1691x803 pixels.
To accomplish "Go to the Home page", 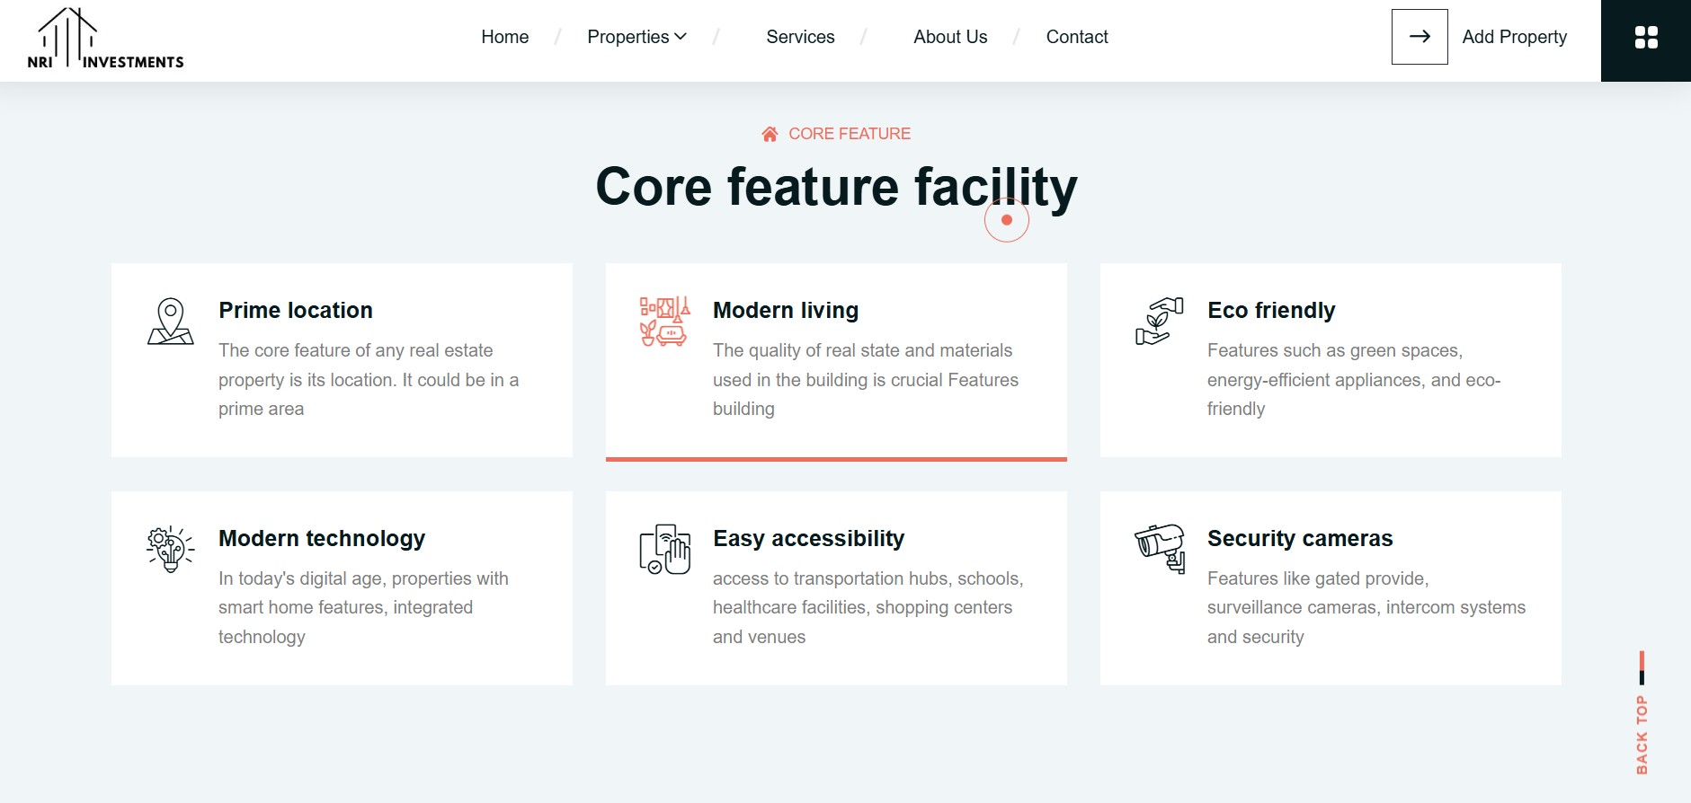I will click(x=504, y=37).
